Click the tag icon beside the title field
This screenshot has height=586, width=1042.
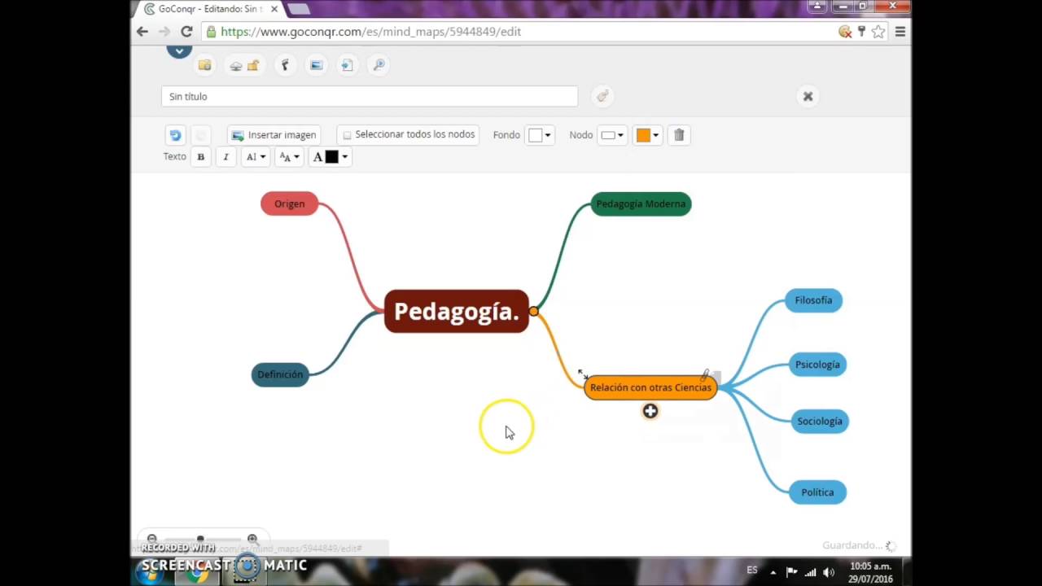[602, 96]
